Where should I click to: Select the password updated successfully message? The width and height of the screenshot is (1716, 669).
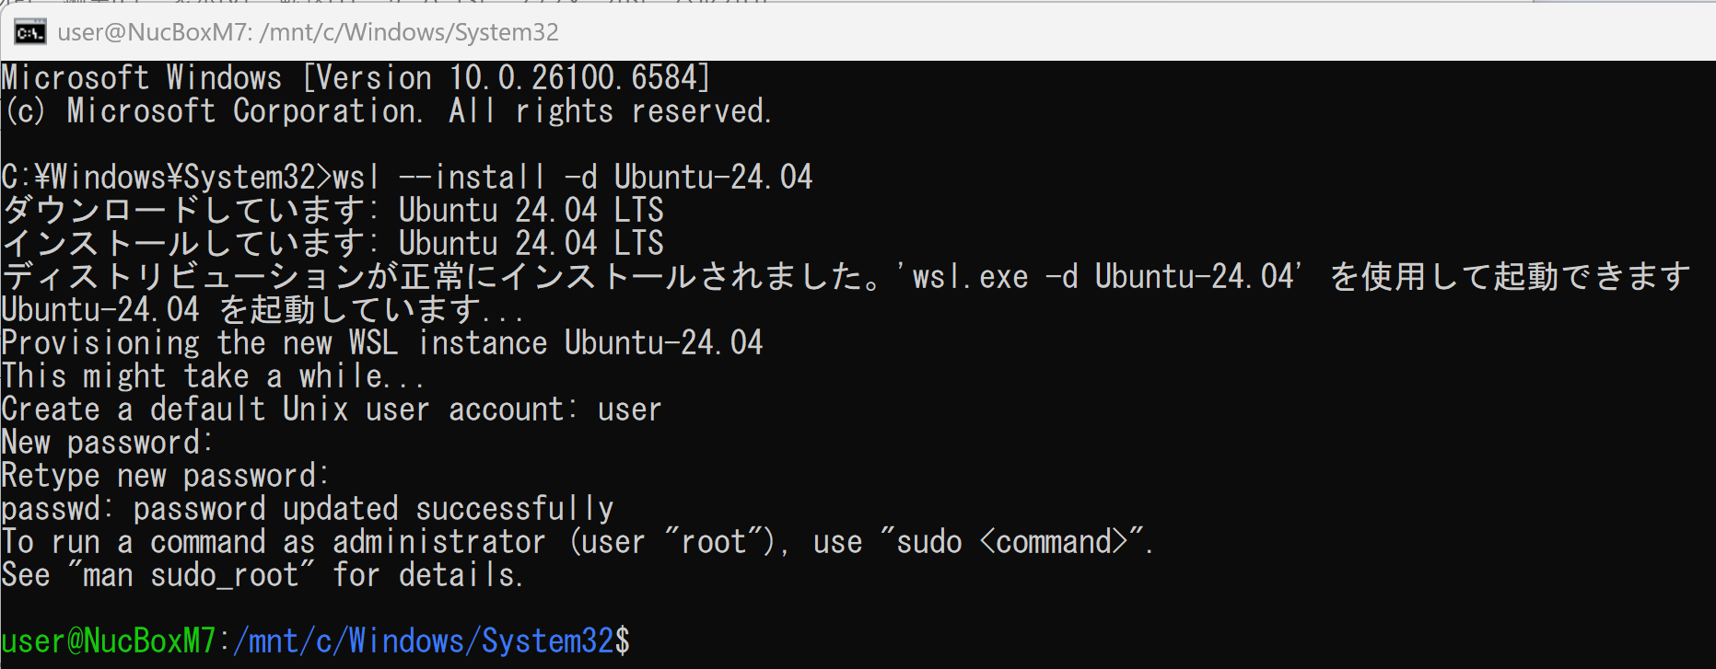point(308,508)
